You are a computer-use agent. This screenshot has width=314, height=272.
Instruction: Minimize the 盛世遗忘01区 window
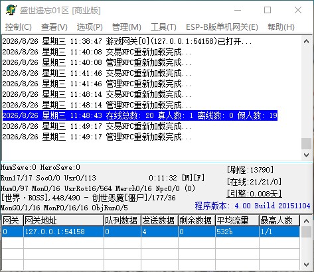238,10
